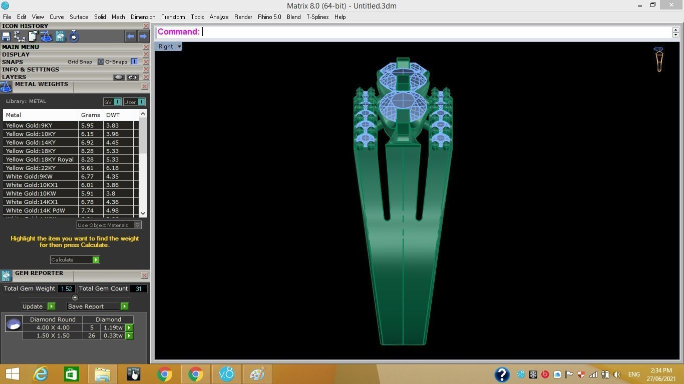Image resolution: width=684 pixels, height=384 pixels.
Task: Click the help question mark tray icon
Action: coord(502,374)
